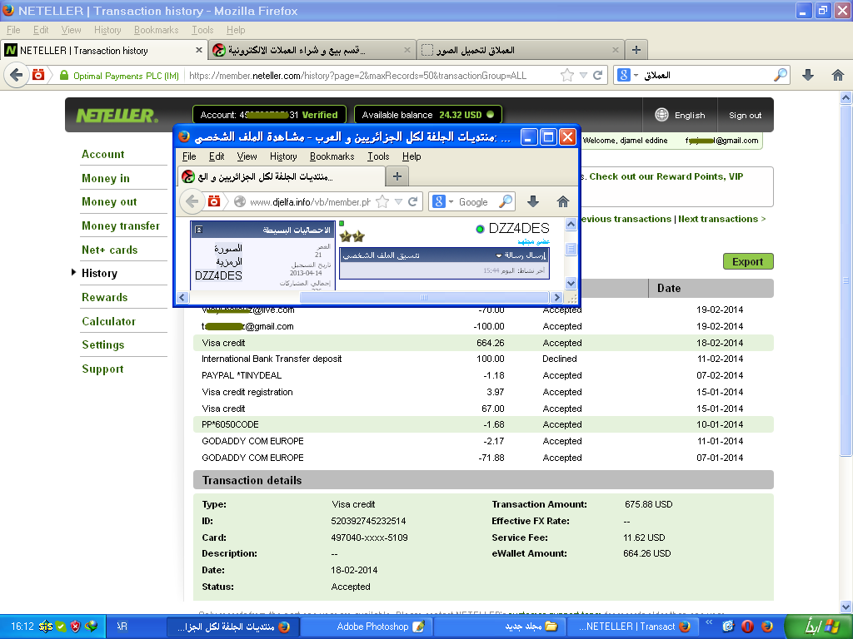Switch to the image upload tab
Viewport: 853px width, 639px height.
pyautogui.click(x=521, y=50)
